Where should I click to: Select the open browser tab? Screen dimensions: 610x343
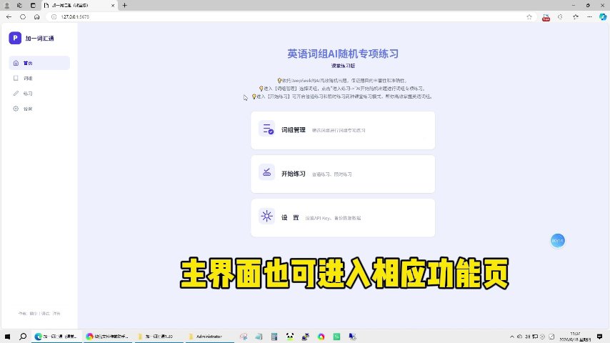(79, 6)
